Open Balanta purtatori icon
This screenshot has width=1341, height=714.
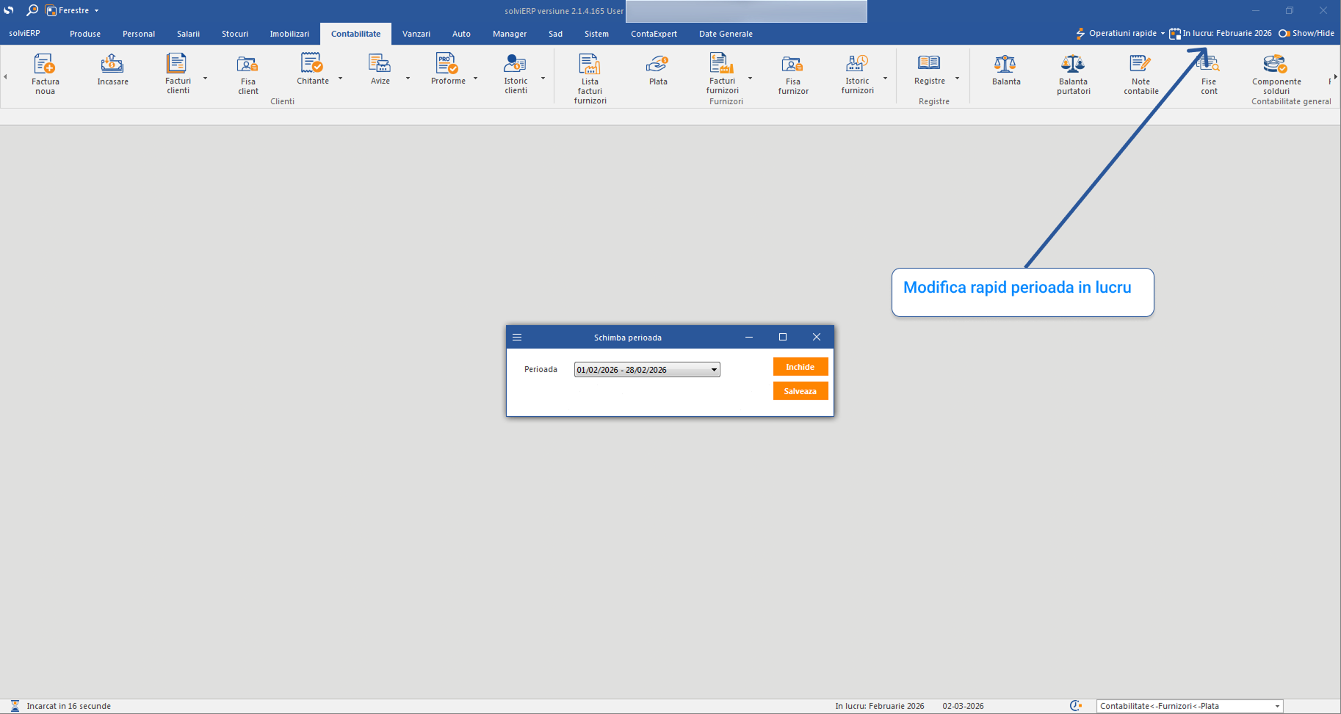pyautogui.click(x=1073, y=73)
